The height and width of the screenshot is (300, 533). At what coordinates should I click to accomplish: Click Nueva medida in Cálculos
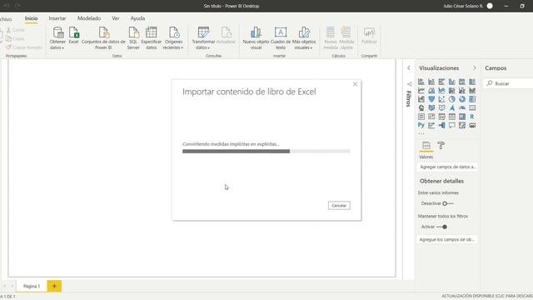pyautogui.click(x=331, y=38)
